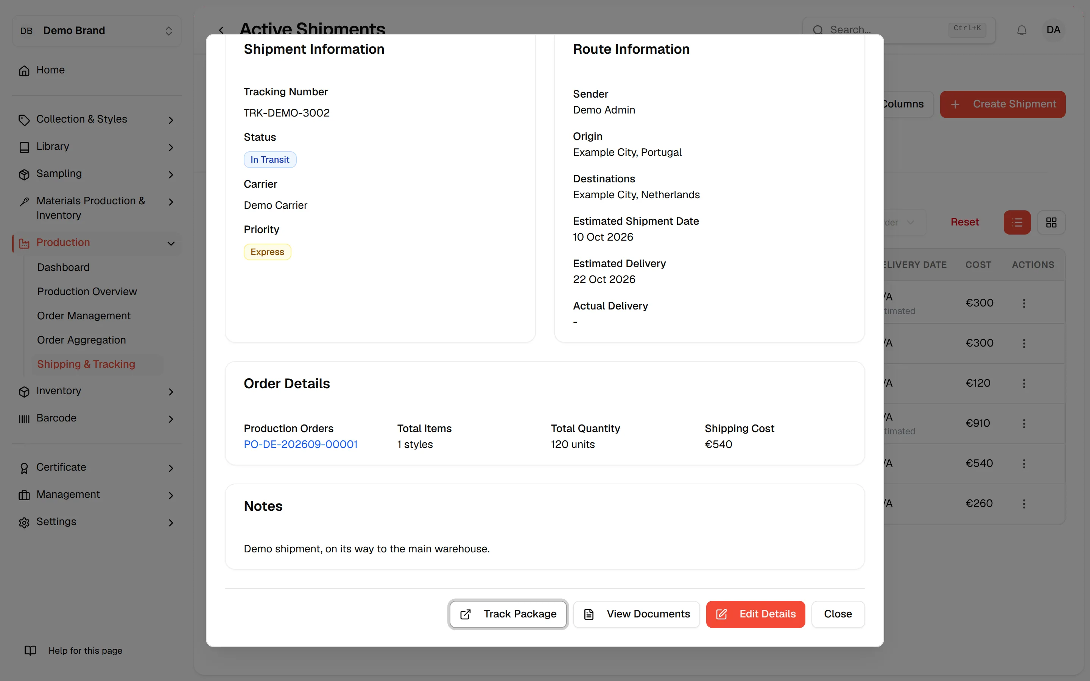Click the Library book icon in sidebar
Viewport: 1090px width, 681px height.
click(24, 147)
